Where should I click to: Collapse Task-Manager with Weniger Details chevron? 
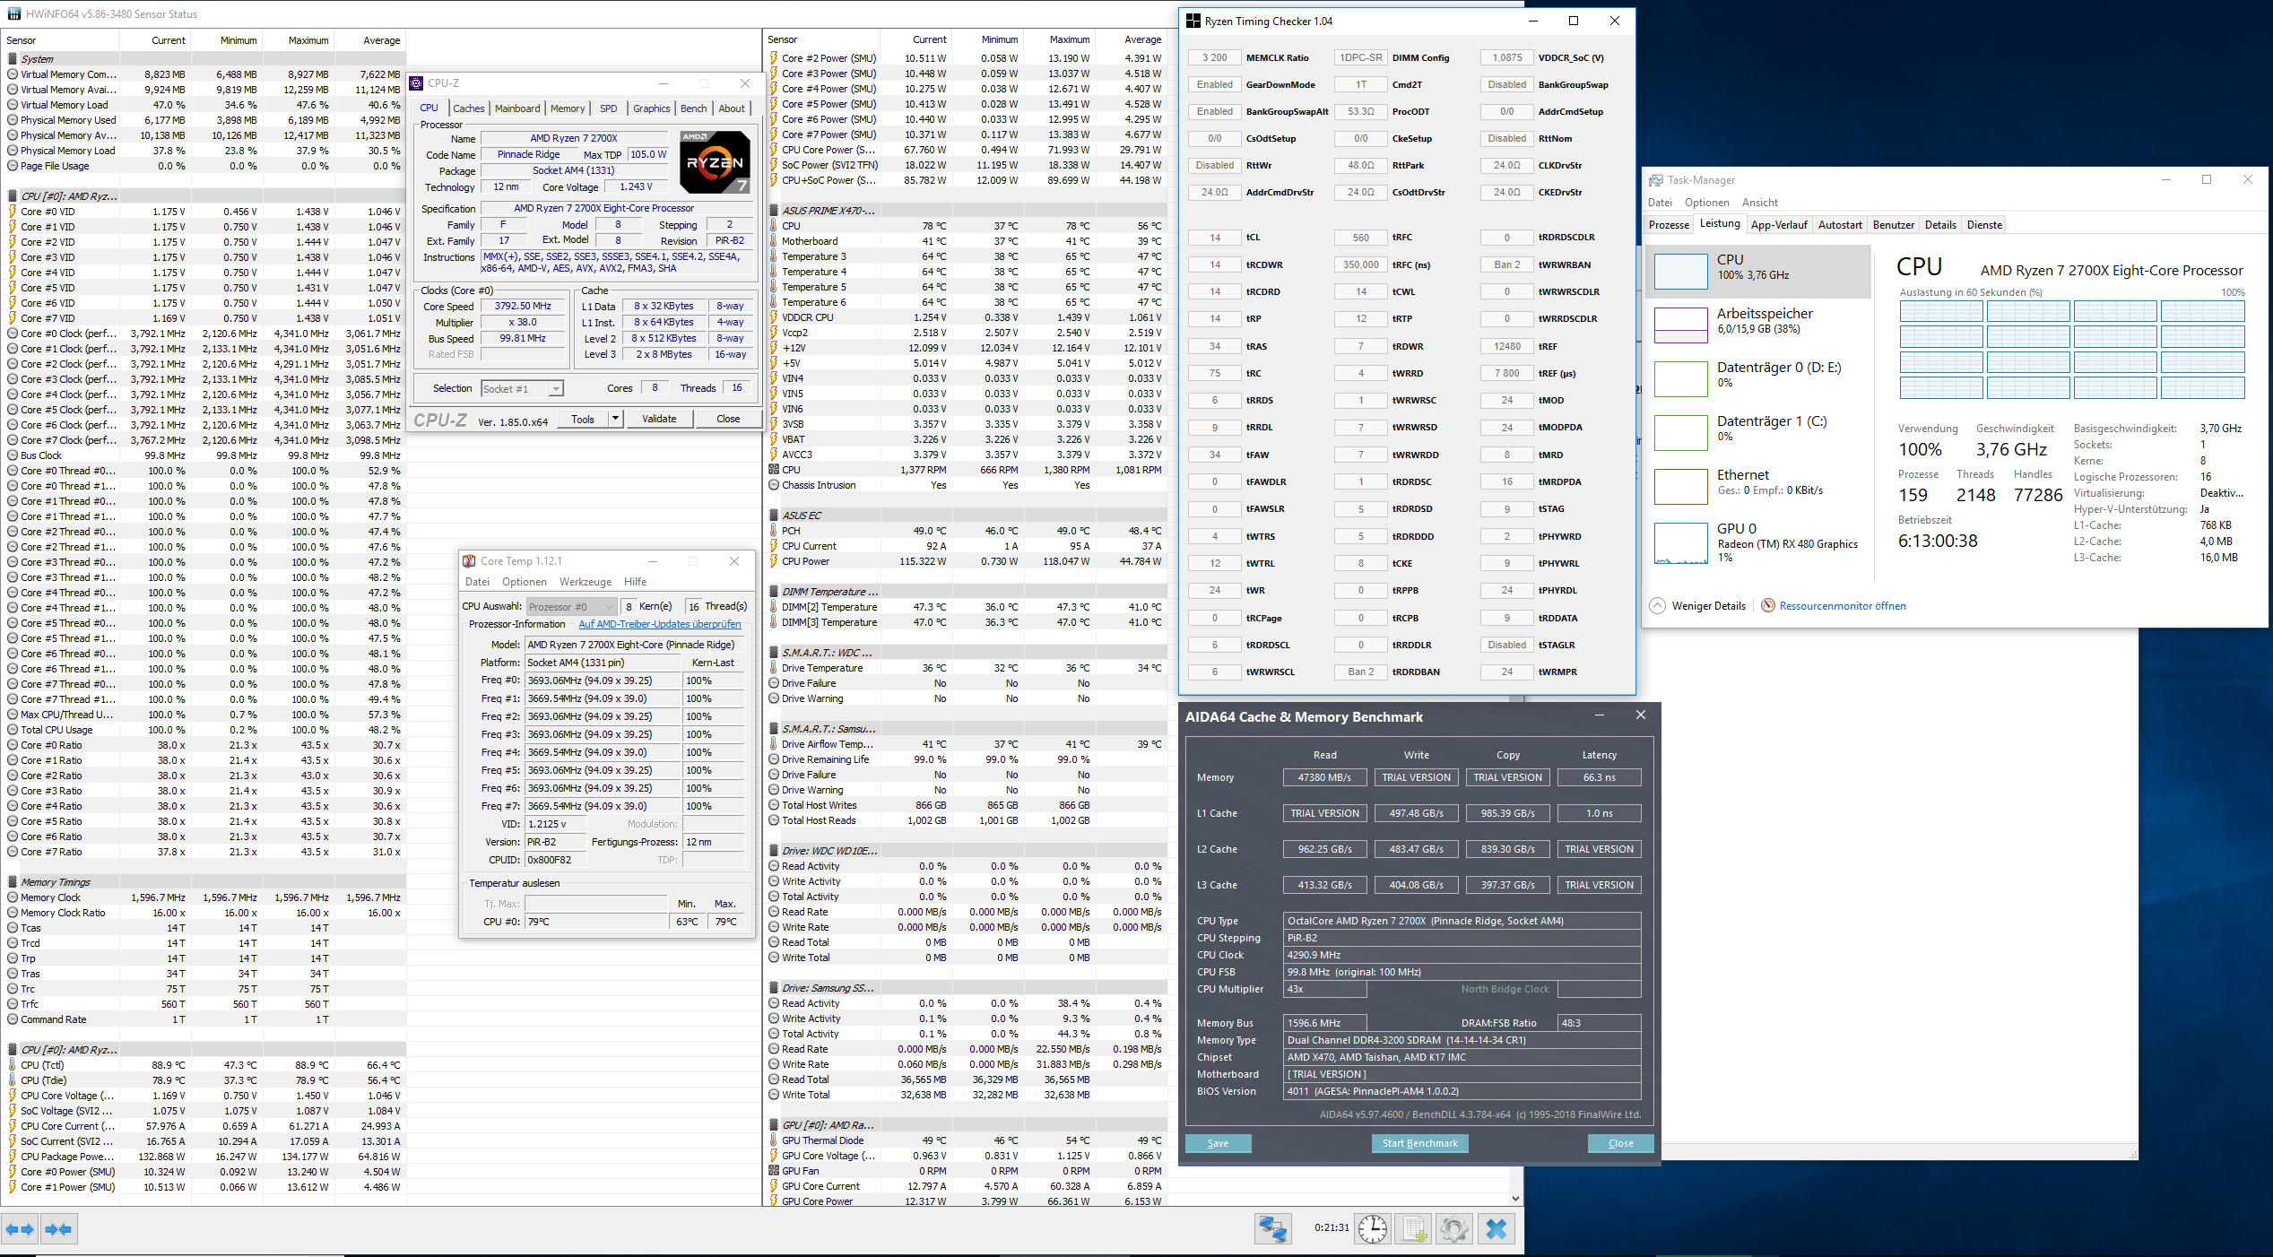1658,605
